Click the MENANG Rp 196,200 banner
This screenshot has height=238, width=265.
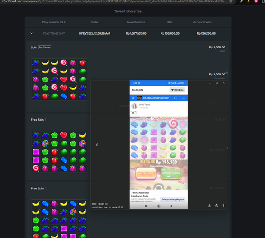(158, 162)
